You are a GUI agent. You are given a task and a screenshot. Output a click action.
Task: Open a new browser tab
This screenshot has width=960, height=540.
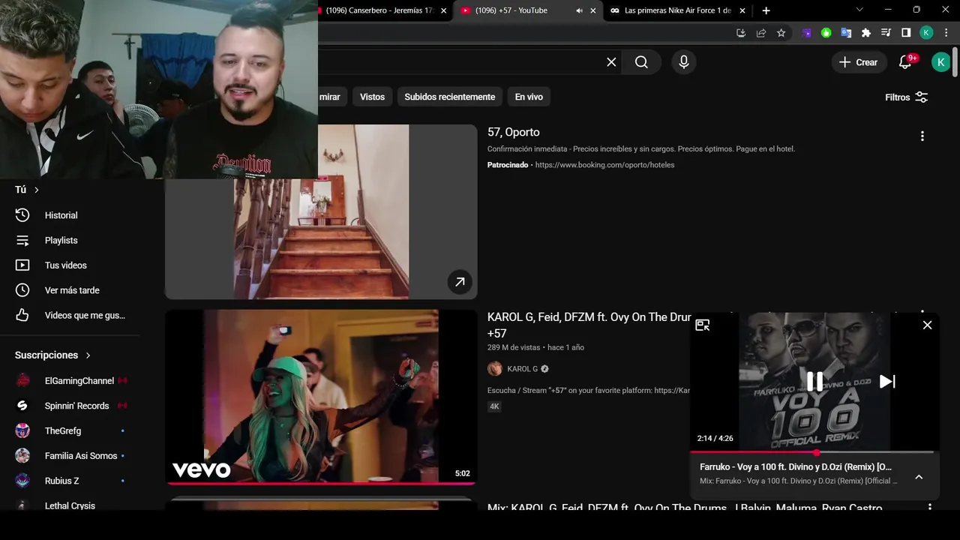766,10
